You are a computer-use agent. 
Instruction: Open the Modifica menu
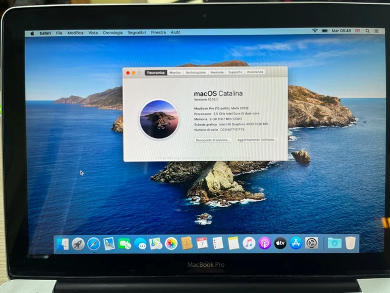point(76,33)
